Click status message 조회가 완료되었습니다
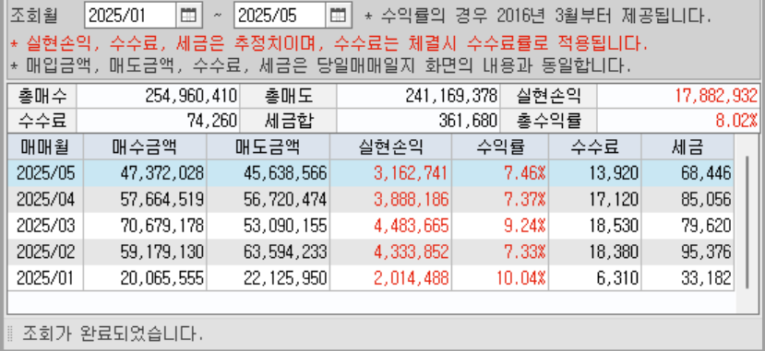The width and height of the screenshot is (765, 351). tap(113, 333)
